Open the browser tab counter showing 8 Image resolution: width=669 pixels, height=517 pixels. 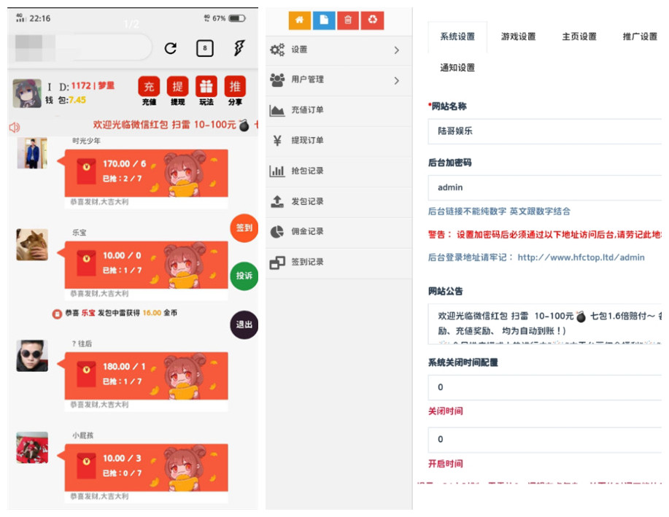pos(205,48)
